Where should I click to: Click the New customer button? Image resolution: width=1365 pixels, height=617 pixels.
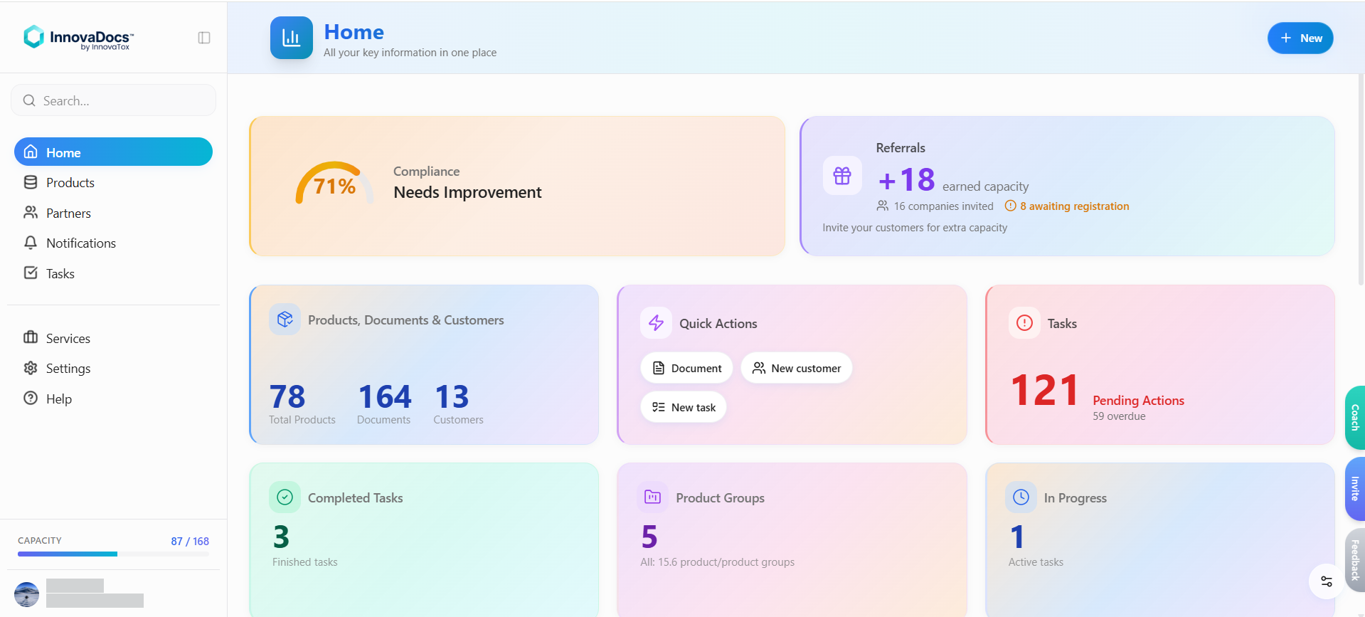point(797,368)
